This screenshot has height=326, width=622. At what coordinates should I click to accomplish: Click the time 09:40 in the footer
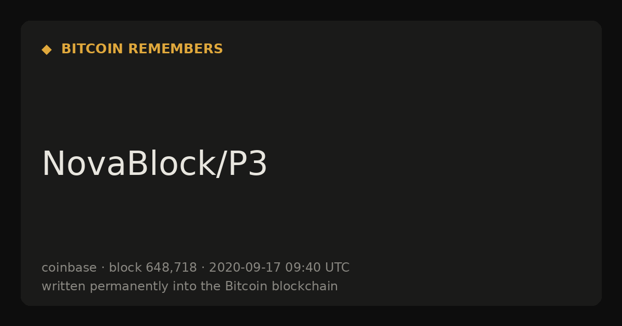pyautogui.click(x=302, y=268)
